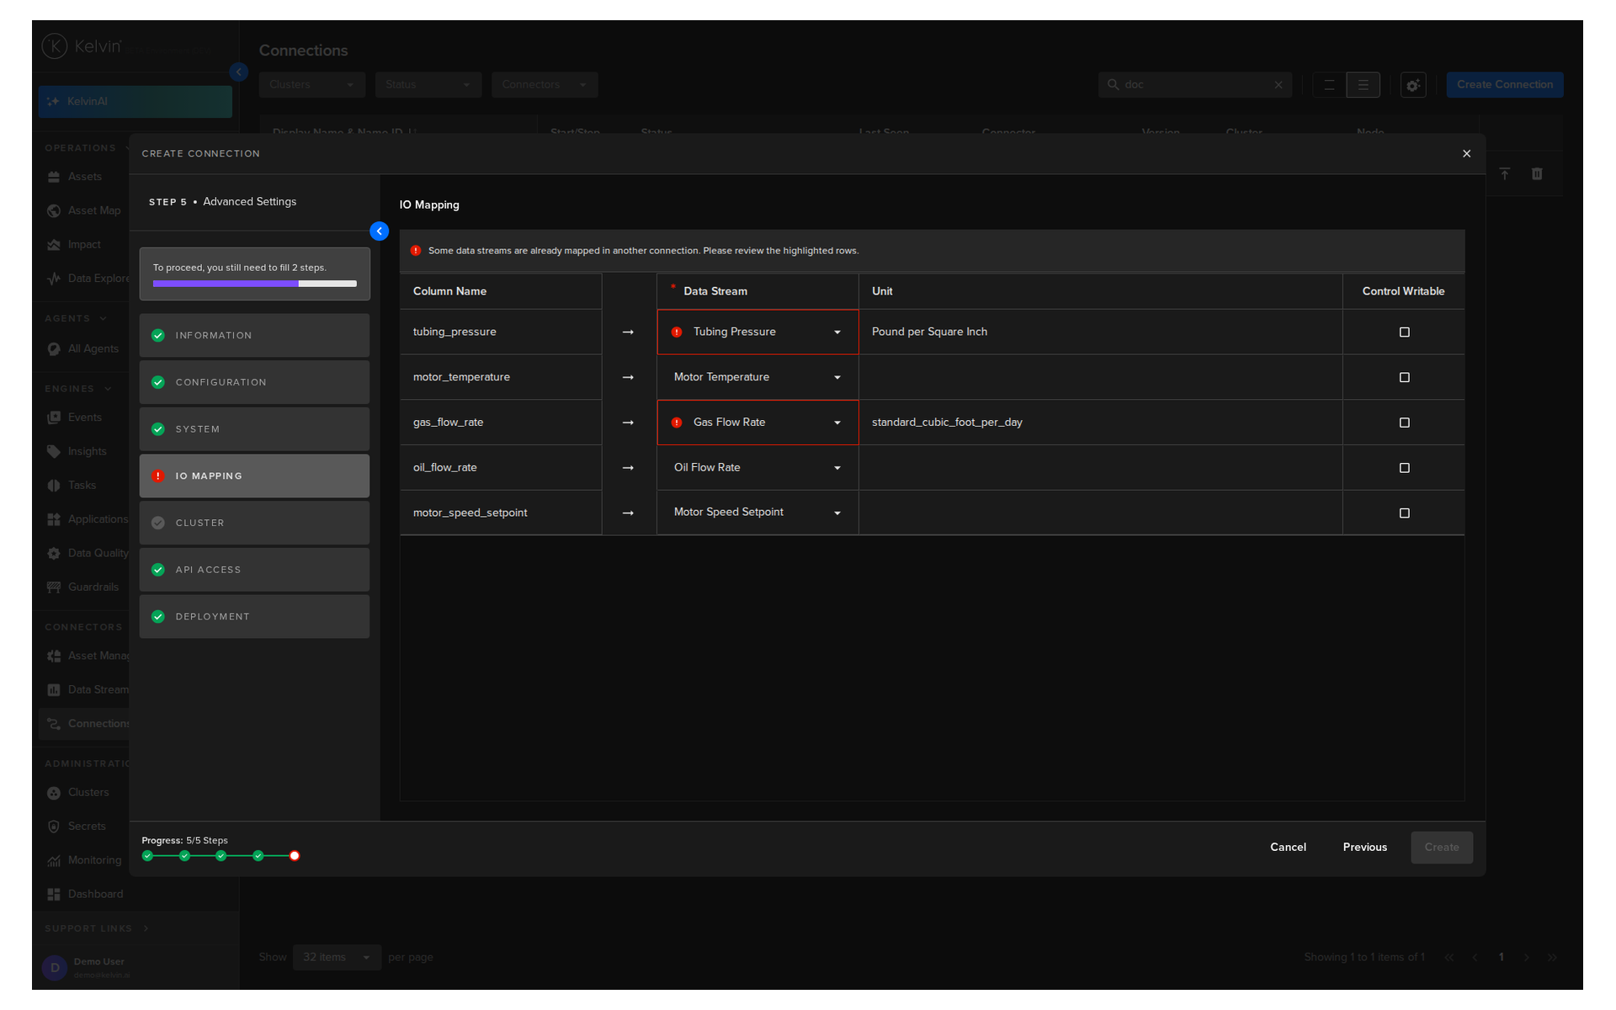Image resolution: width=1616 pixels, height=1010 pixels.
Task: Click the steps completion progress bar
Action: (x=255, y=284)
